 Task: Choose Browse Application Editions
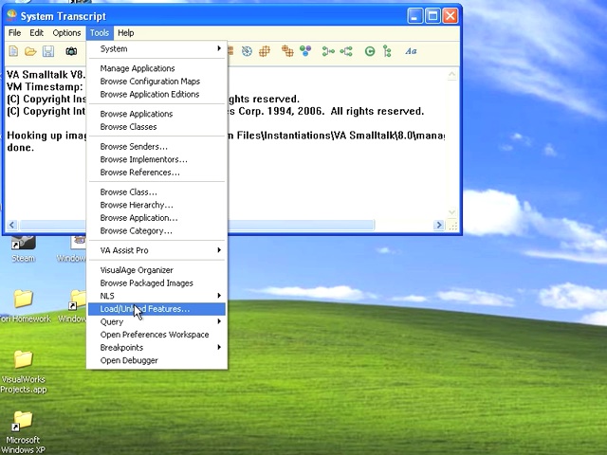coord(156,95)
